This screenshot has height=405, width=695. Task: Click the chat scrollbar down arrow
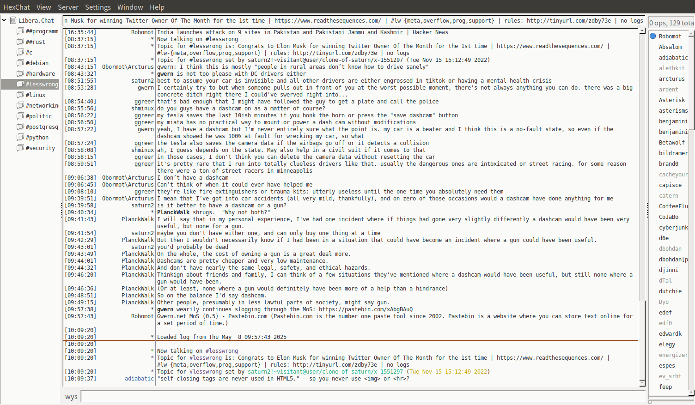coord(642,383)
